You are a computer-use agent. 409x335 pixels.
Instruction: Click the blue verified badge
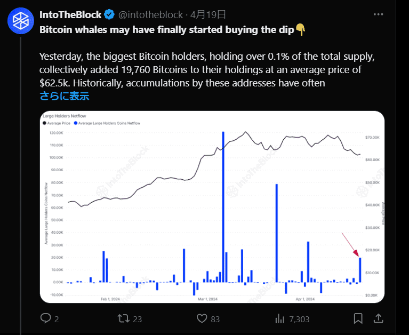click(x=109, y=14)
